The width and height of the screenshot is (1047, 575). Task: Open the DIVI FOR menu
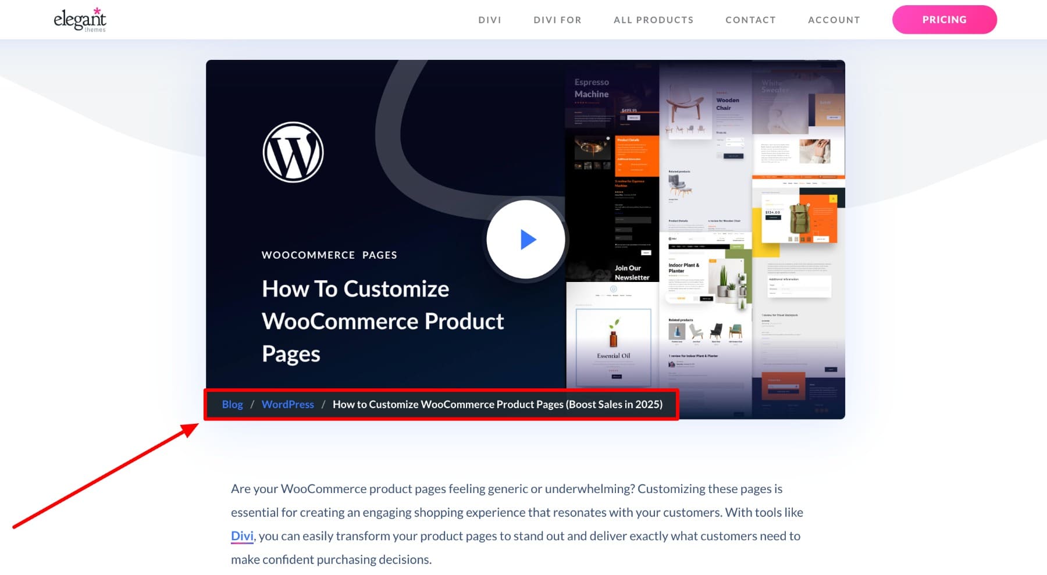pyautogui.click(x=557, y=20)
